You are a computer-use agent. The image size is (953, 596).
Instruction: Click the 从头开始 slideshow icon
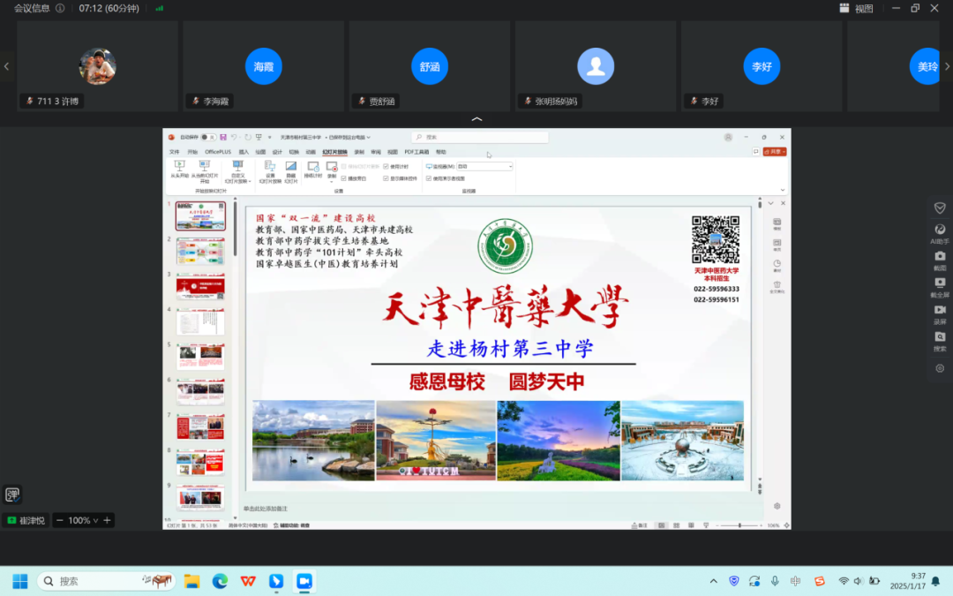[179, 169]
